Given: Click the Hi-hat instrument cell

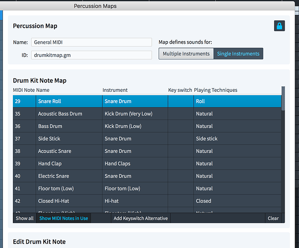Looking at the screenshot, I should pos(135,201).
